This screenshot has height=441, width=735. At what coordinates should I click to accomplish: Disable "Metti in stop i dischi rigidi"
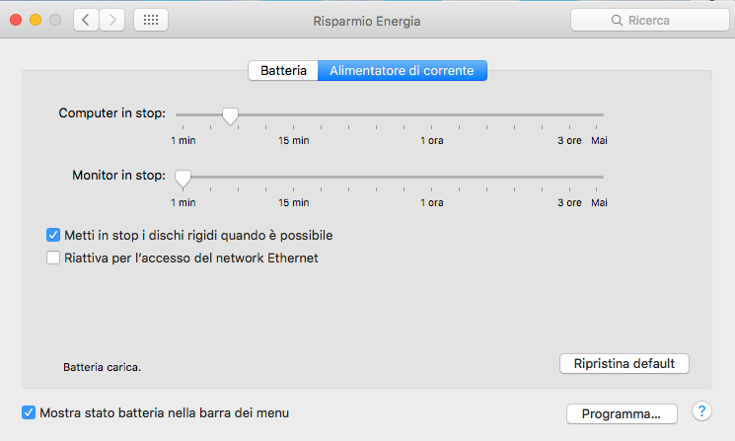point(53,236)
